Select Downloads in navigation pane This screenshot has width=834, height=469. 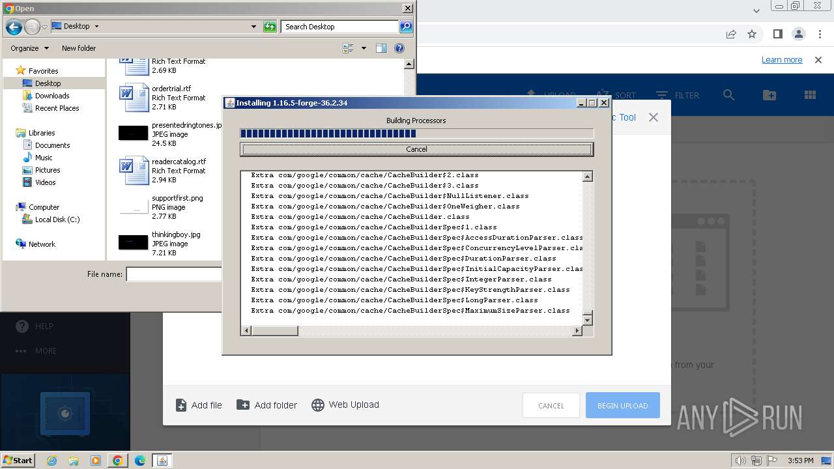52,96
